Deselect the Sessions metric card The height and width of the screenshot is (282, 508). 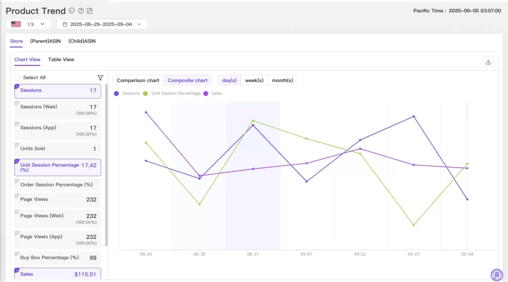pyautogui.click(x=58, y=91)
